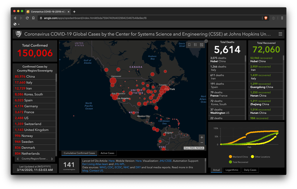The height and width of the screenshot is (189, 297).
Task: Open the blog link
Action: (85, 171)
